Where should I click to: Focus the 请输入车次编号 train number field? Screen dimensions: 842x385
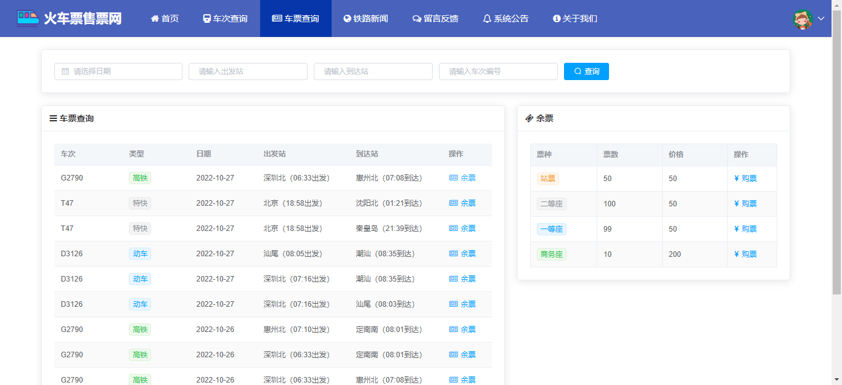point(498,71)
